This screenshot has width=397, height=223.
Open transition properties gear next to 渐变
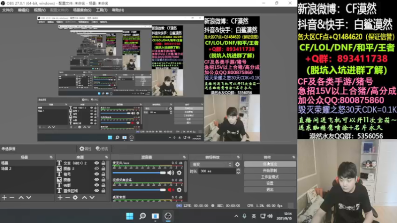pos(238,165)
